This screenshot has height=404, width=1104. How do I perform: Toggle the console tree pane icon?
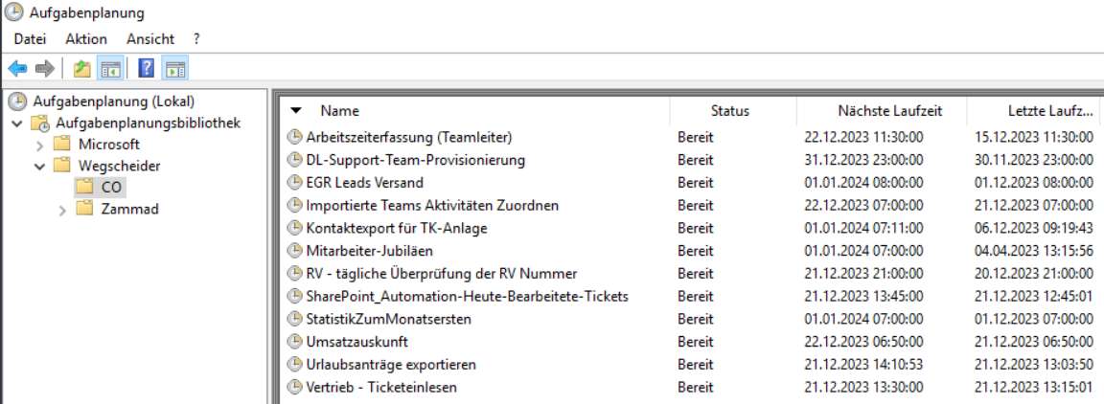[x=110, y=69]
